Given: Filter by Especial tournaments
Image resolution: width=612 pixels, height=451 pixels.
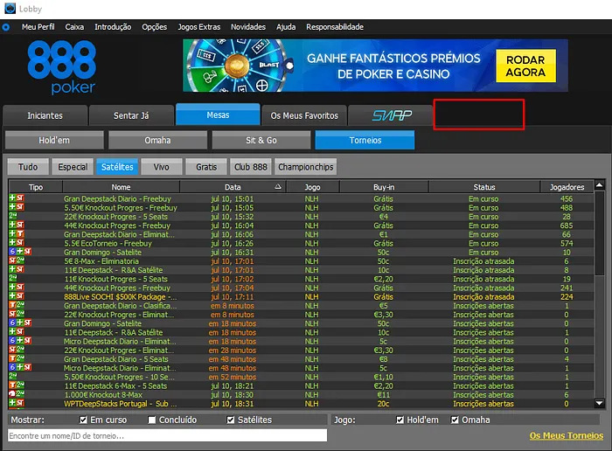Looking at the screenshot, I should pyautogui.click(x=73, y=167).
